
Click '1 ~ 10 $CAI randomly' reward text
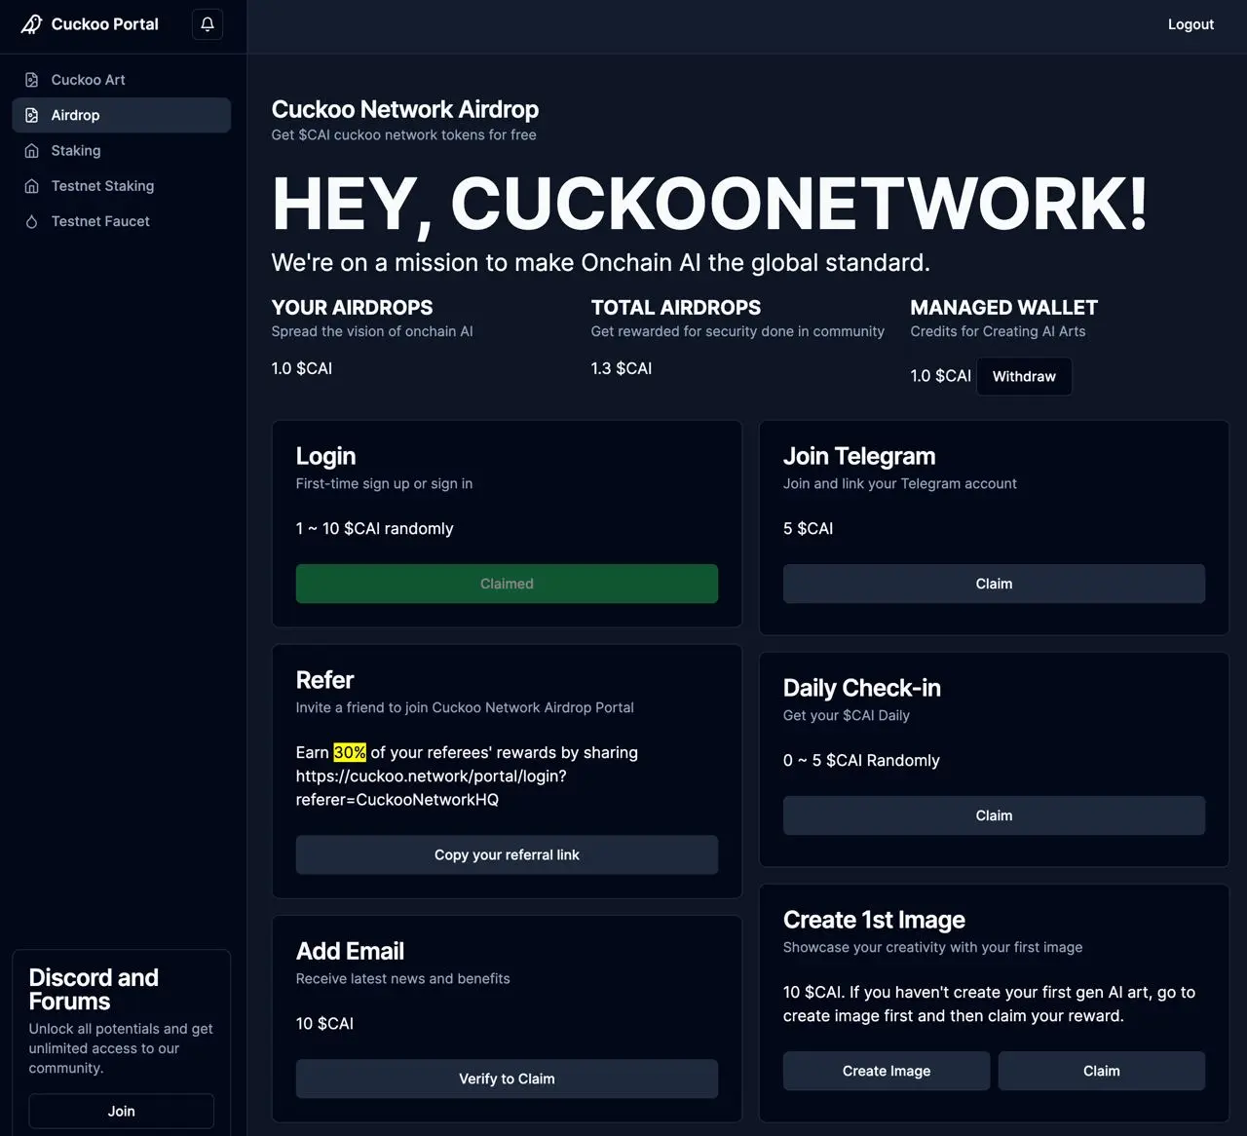[x=375, y=528]
